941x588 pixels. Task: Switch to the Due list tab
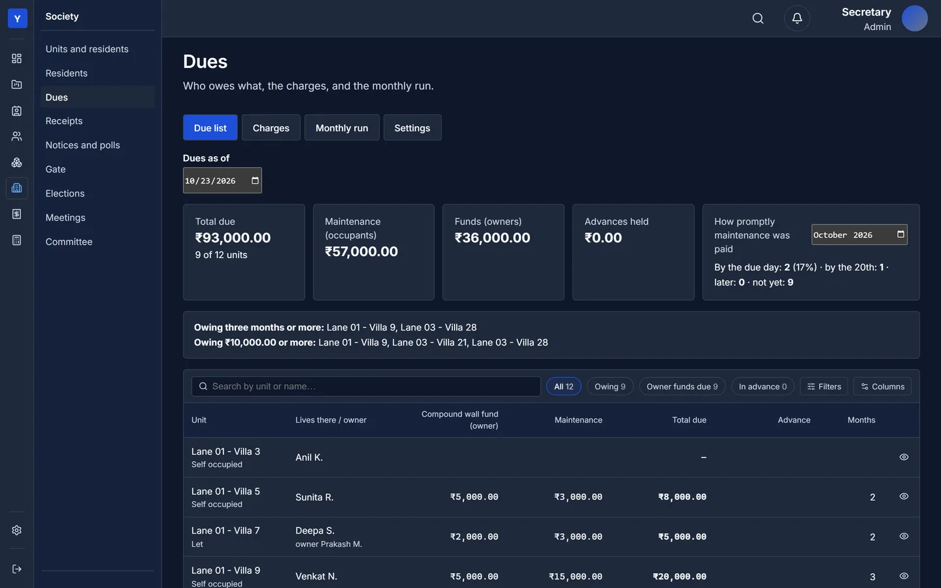(x=210, y=128)
